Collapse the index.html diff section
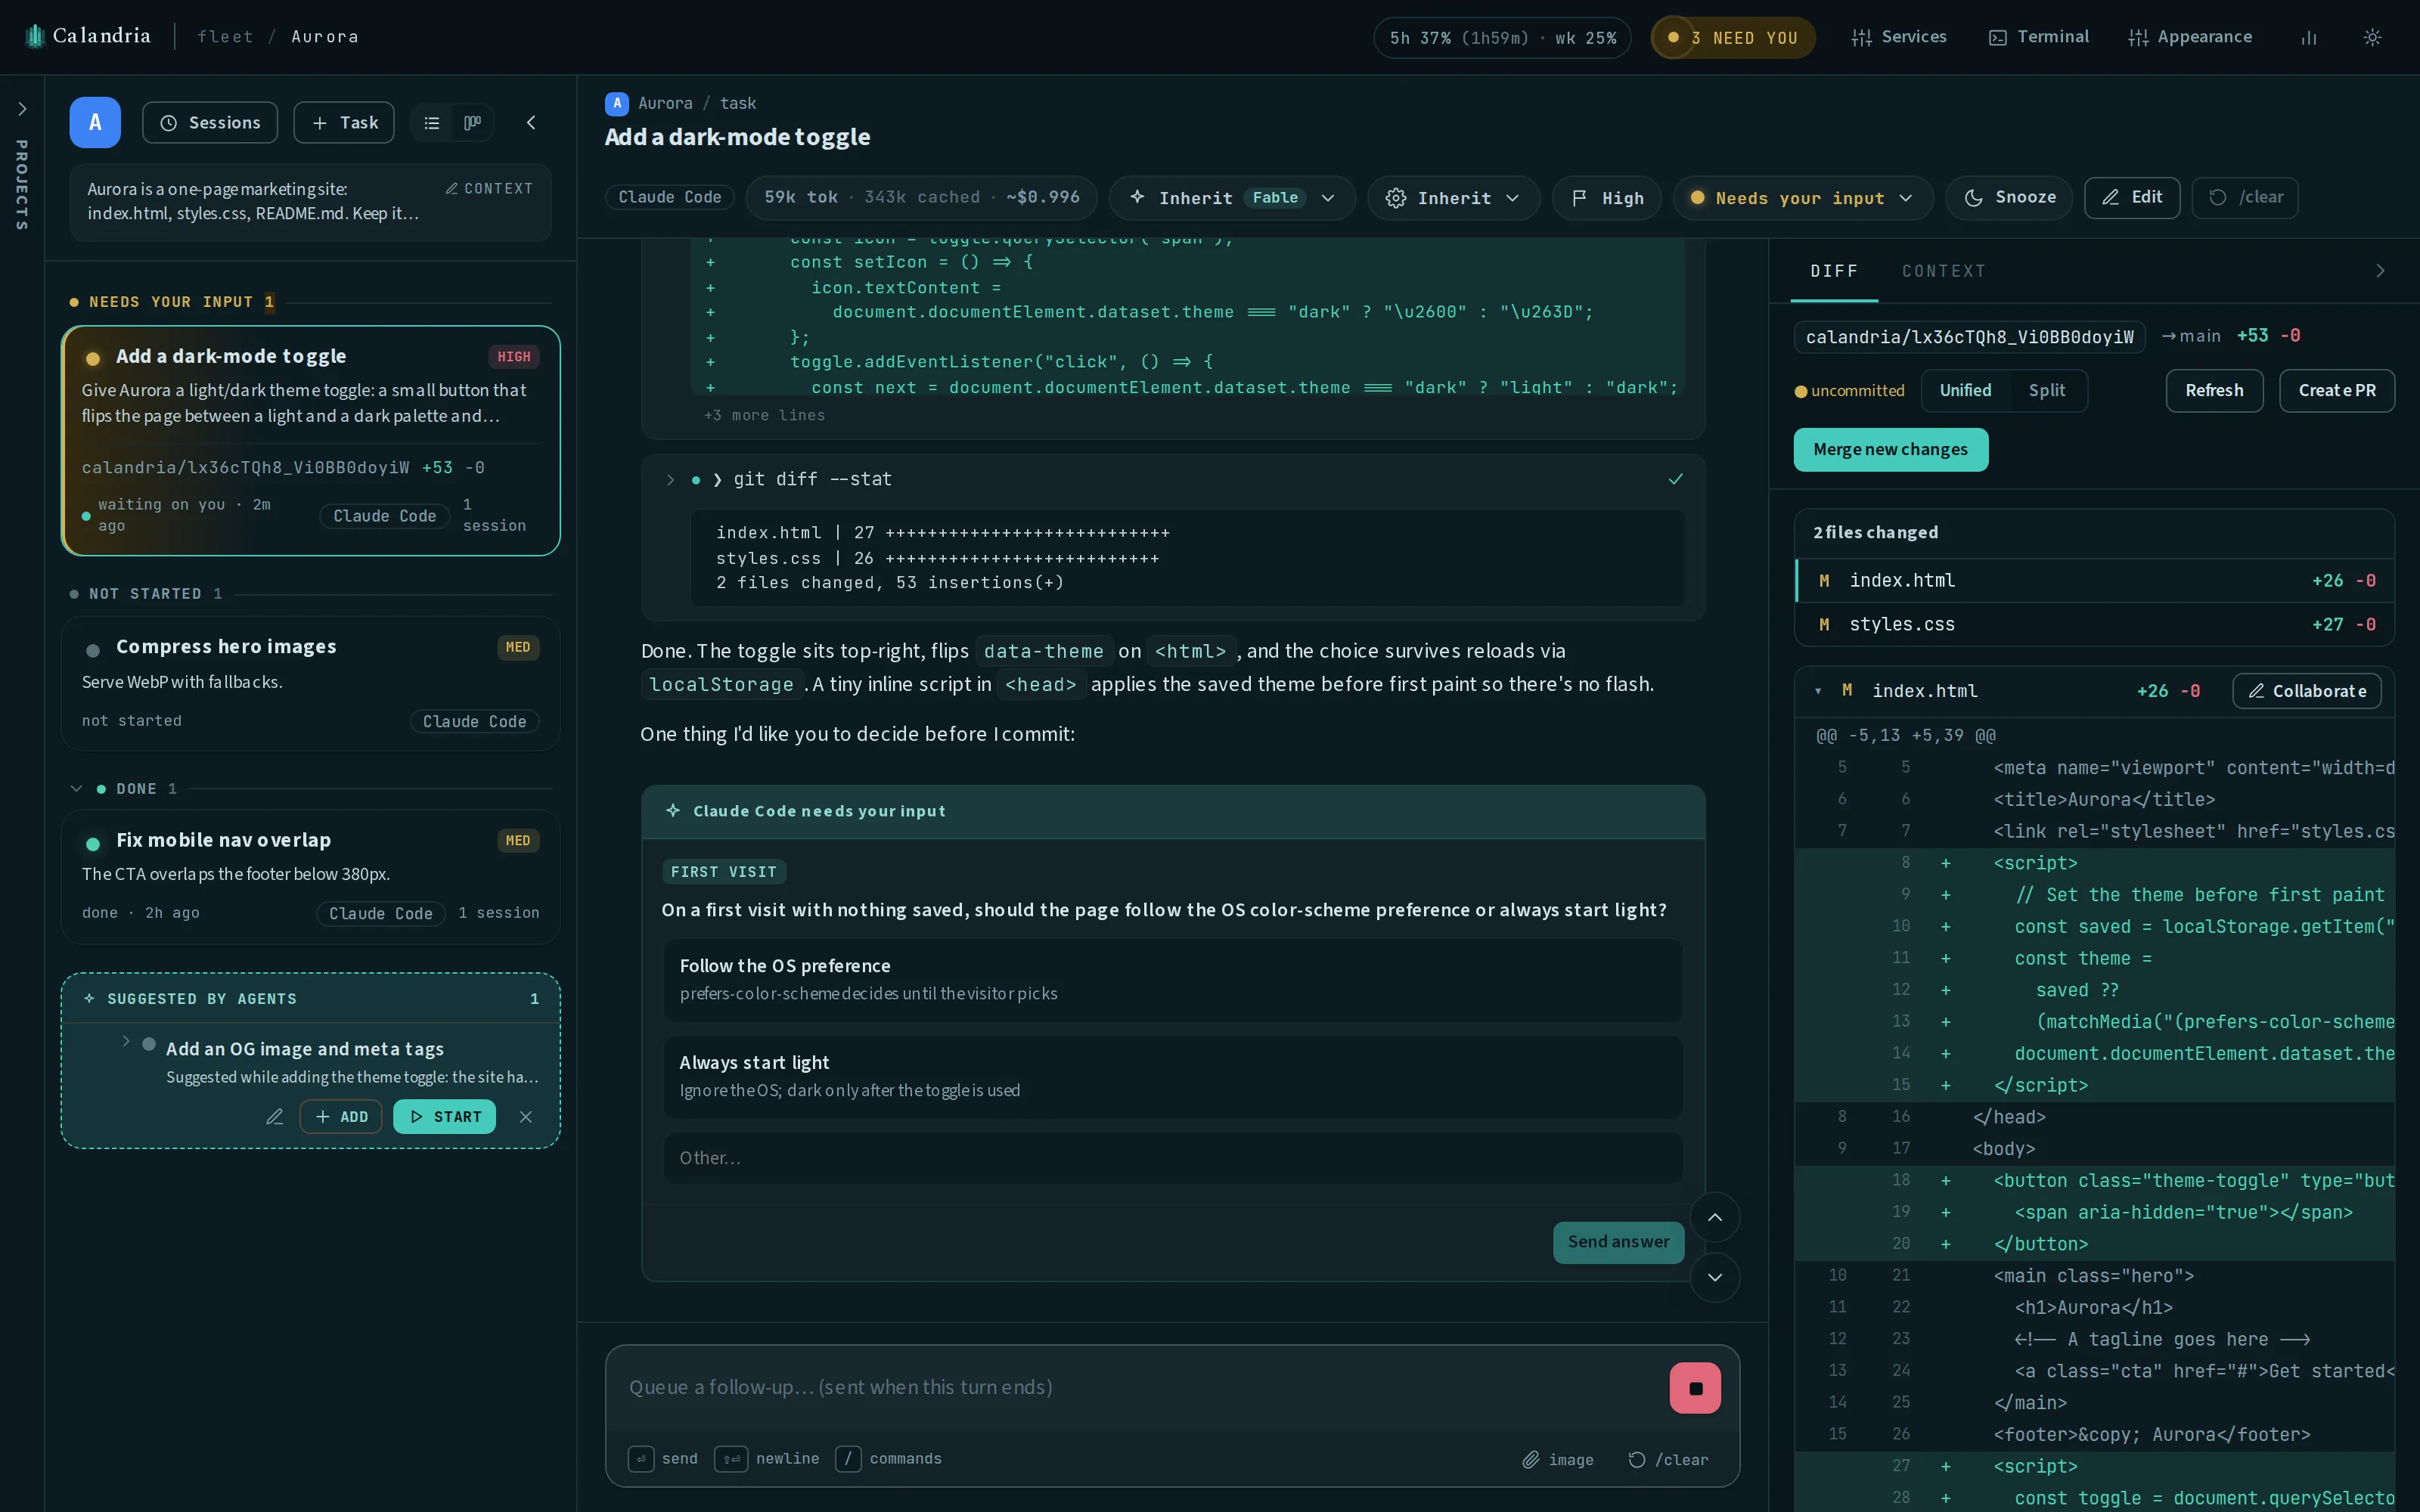2420x1512 pixels. pyautogui.click(x=1818, y=691)
